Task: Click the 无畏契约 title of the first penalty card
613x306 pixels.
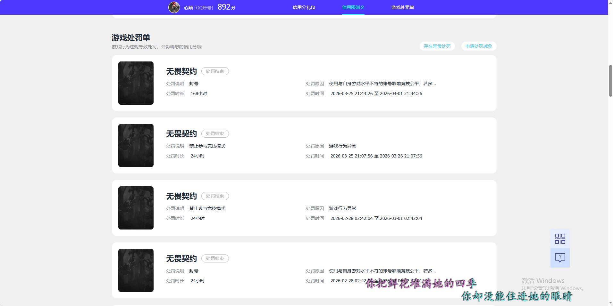Action: [x=181, y=71]
